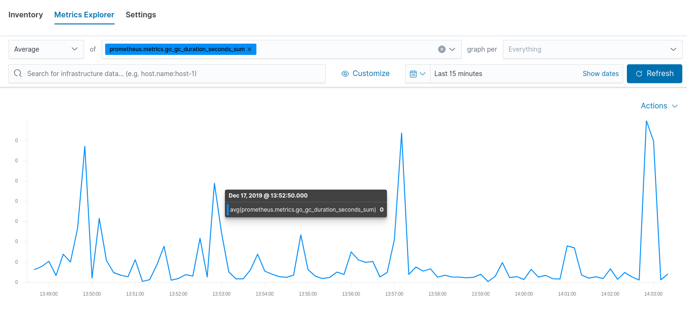Open the graph per Everything dropdown
The width and height of the screenshot is (687, 321).
pyautogui.click(x=593, y=49)
